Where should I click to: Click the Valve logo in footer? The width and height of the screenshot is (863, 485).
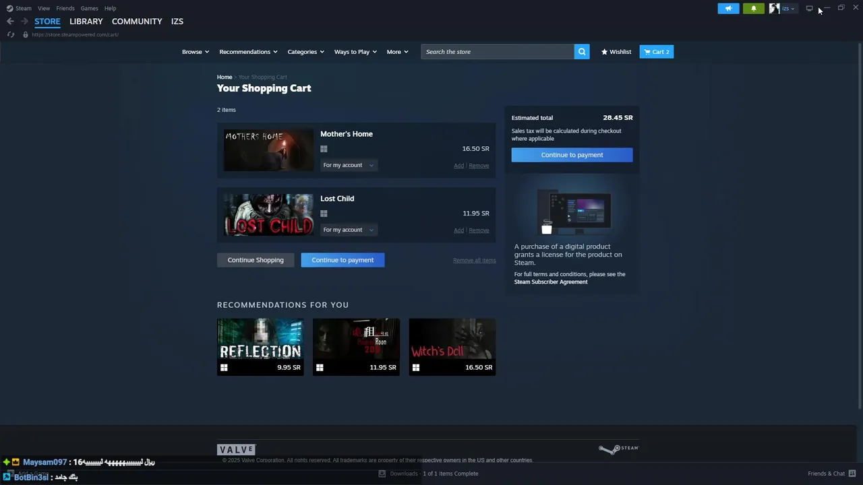(x=236, y=449)
